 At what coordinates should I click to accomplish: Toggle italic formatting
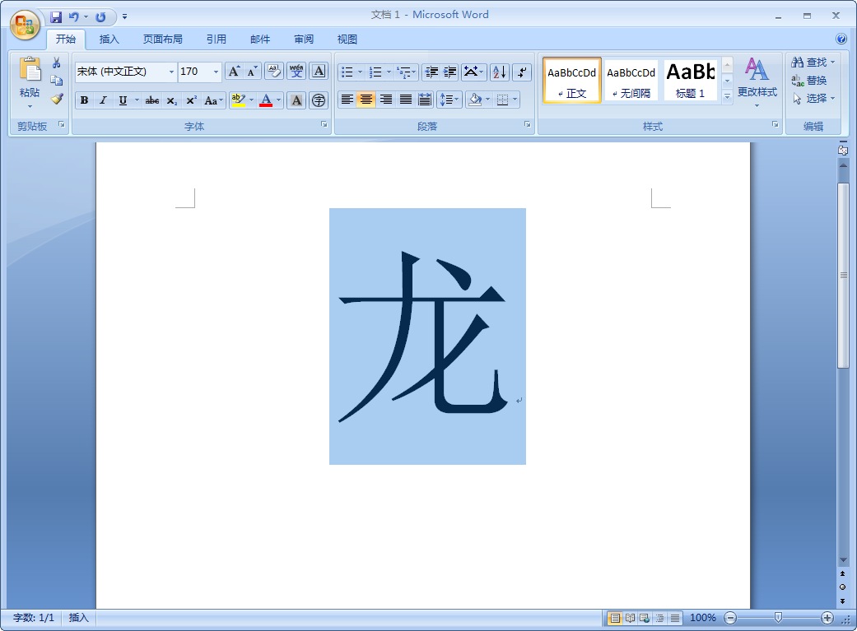103,100
